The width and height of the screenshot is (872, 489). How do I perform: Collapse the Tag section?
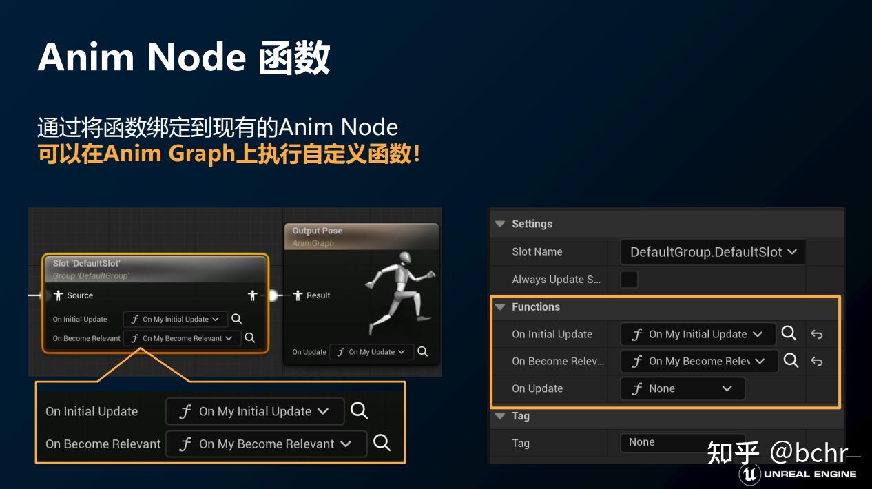coord(499,416)
